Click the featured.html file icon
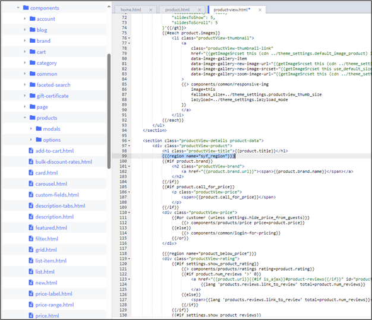This screenshot has height=320, width=372. tap(31, 228)
